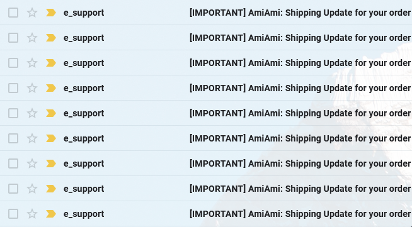Star the last AmiAmi email in list

pos(32,214)
